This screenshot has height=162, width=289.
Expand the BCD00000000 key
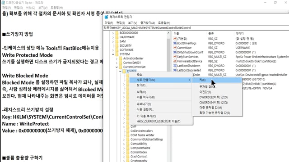coord(113,33)
